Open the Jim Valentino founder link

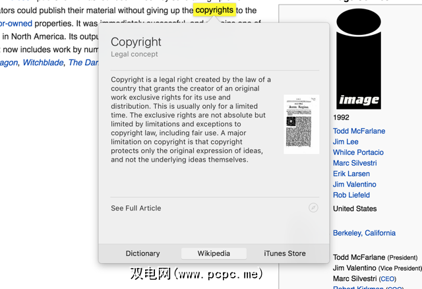click(x=355, y=184)
